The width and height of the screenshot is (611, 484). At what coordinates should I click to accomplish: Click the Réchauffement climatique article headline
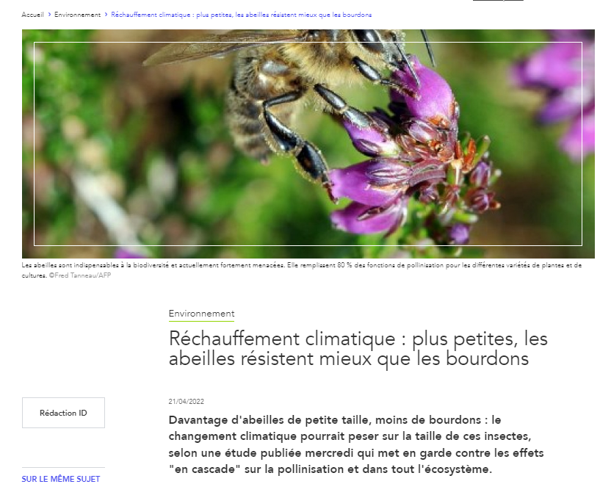pos(358,348)
